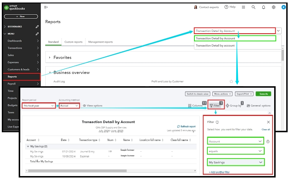Collapse the Menu sidebar section
The image size is (290, 180).
(5, 34)
